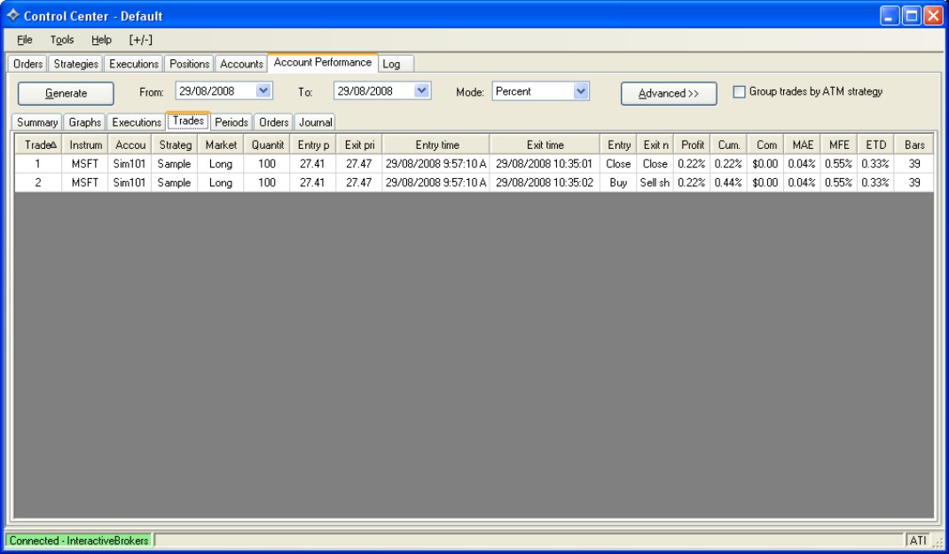
Task: Switch to the Positions tab
Action: pos(190,64)
